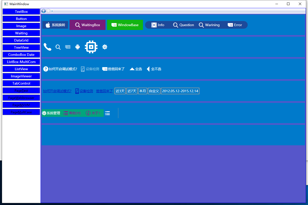Click the 系统换转 apple icon button
Image resolution: width=308 pixels, height=205 pixels.
coord(55,25)
